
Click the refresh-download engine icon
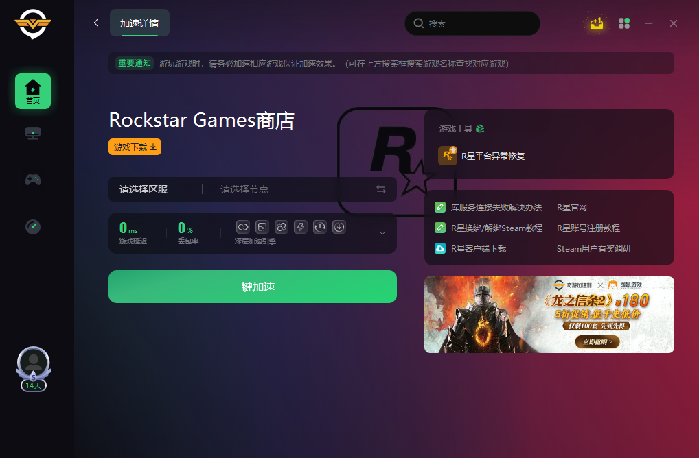pos(320,227)
